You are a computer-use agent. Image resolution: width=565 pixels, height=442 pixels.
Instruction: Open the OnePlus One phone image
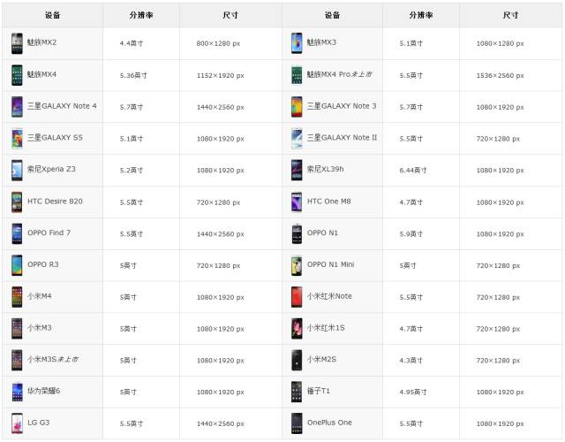click(x=297, y=423)
